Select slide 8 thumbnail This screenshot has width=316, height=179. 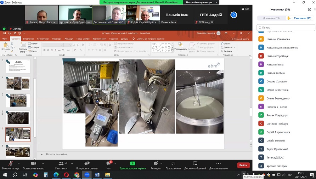click(x=18, y=152)
